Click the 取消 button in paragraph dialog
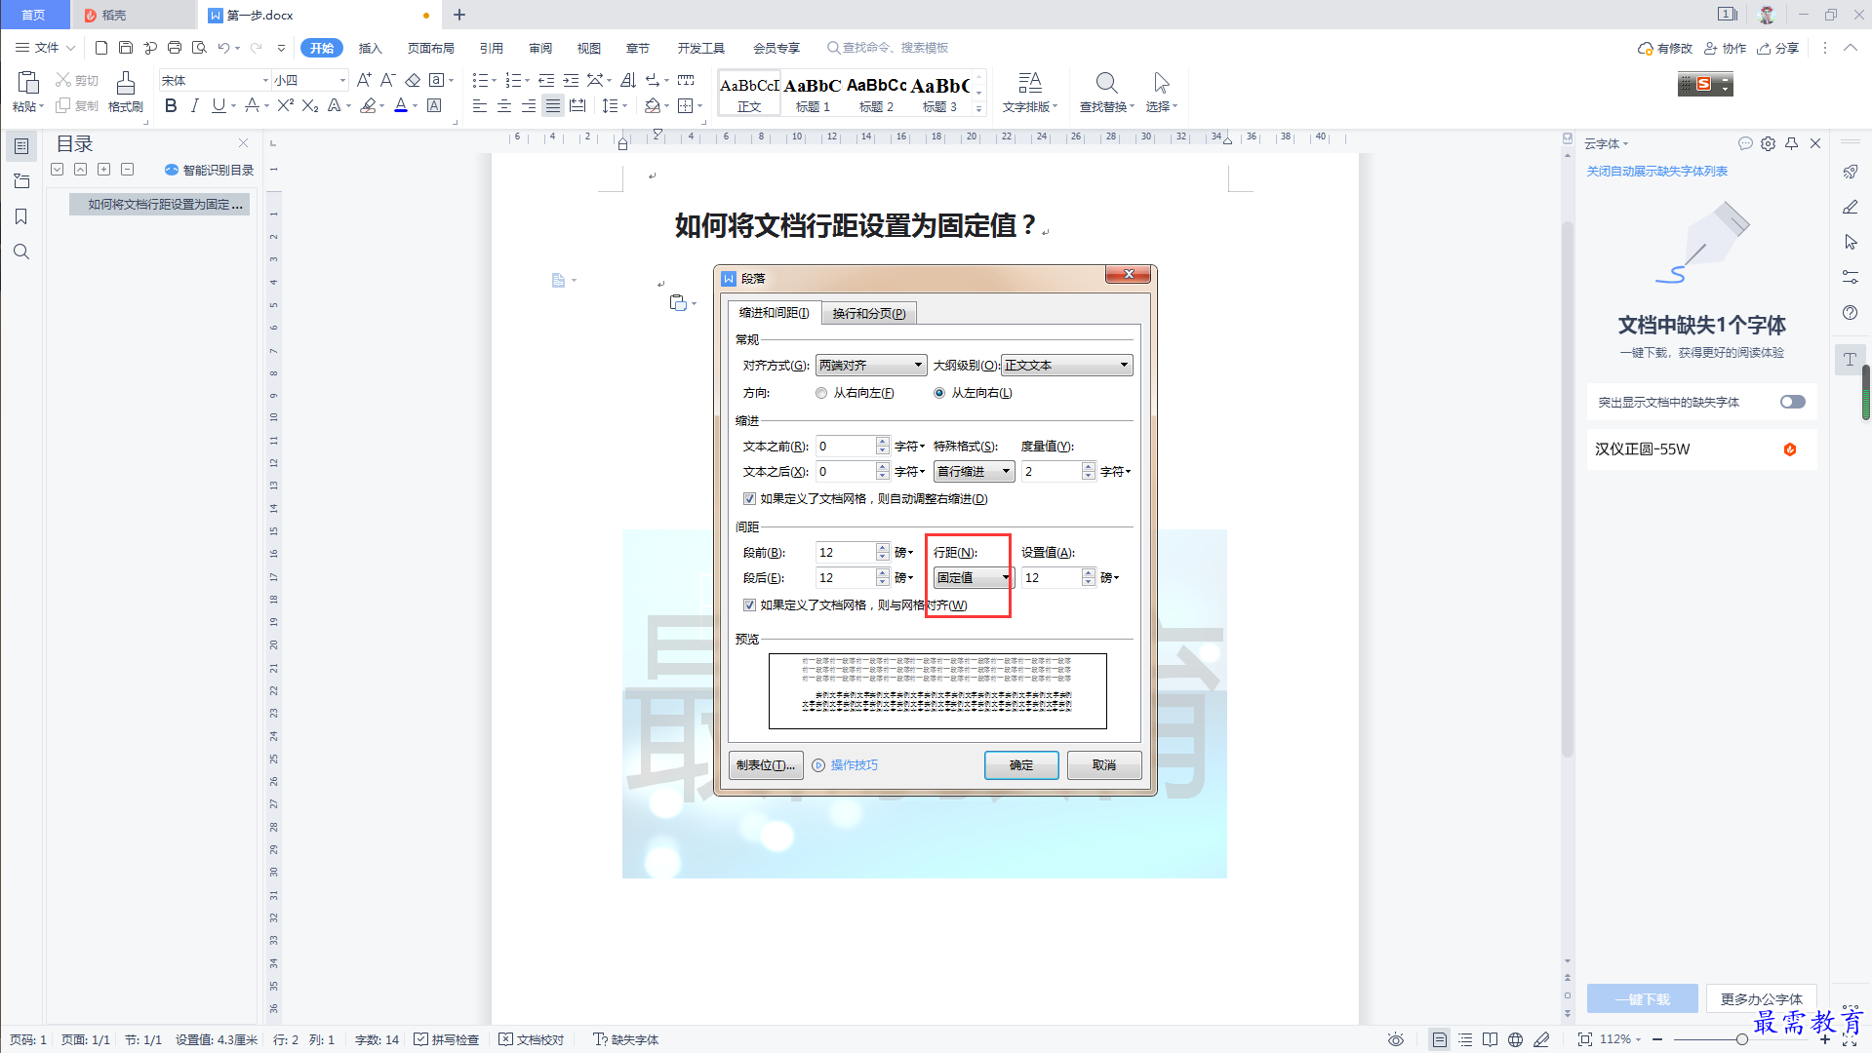Image resolution: width=1872 pixels, height=1053 pixels. pyautogui.click(x=1104, y=765)
